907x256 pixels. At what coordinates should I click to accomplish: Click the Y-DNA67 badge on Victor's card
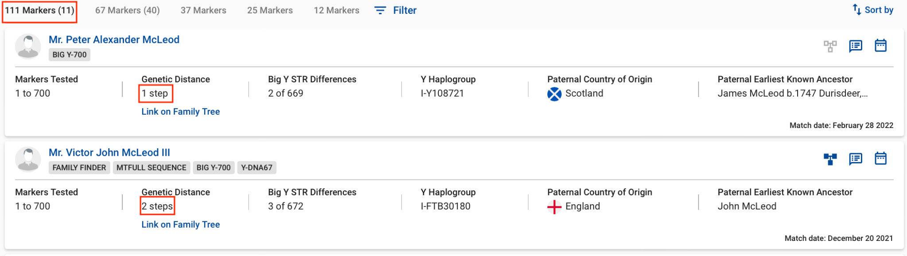[256, 167]
